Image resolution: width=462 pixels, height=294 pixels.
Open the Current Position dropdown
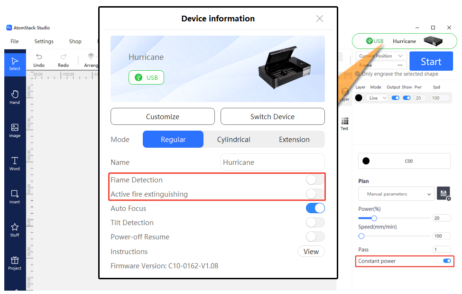click(x=381, y=56)
